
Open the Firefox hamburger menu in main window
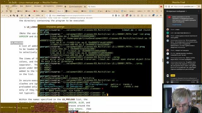pos(161,15)
